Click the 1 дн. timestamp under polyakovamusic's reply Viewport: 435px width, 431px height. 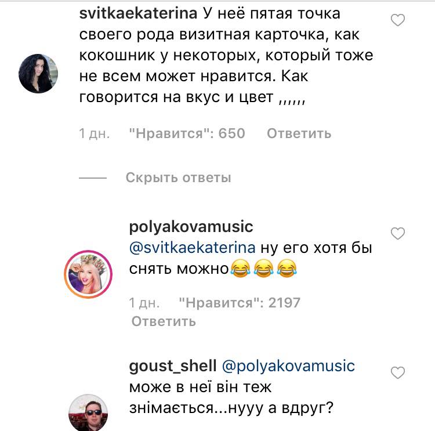[x=144, y=302]
